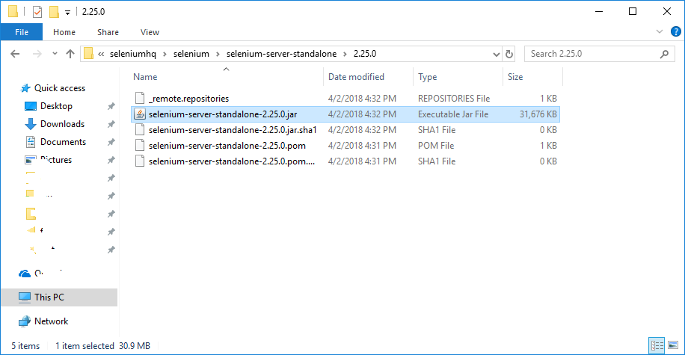Click the POM File type cell

[436, 146]
